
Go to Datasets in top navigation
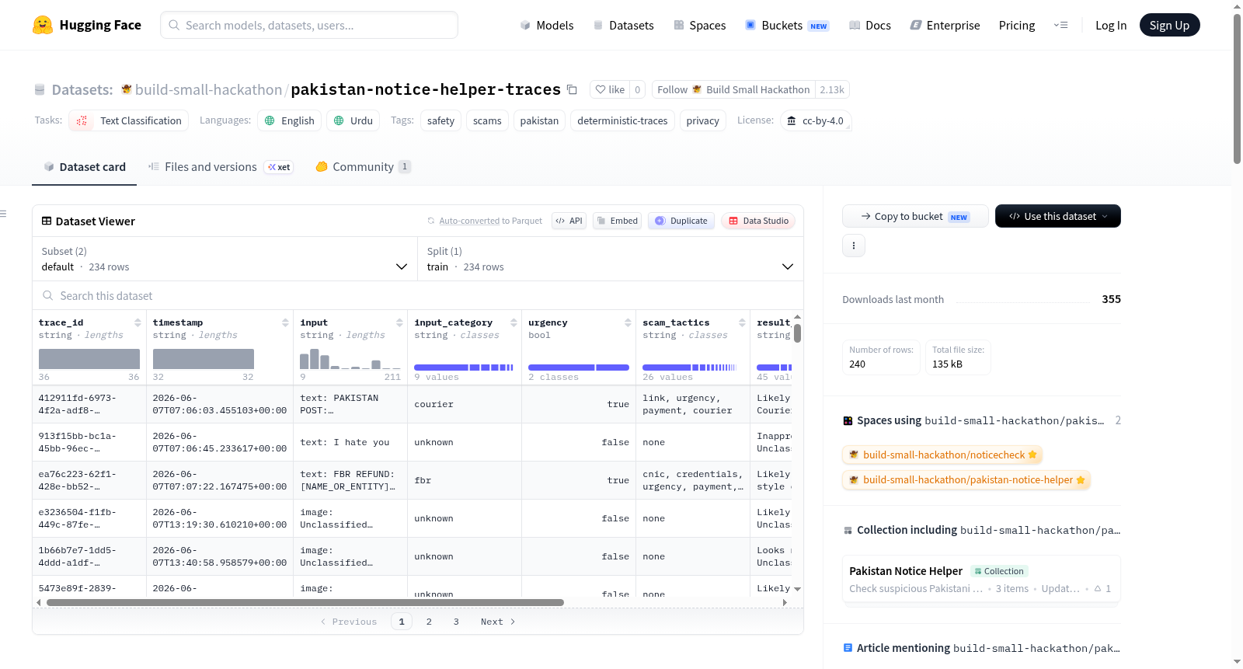pos(623,26)
